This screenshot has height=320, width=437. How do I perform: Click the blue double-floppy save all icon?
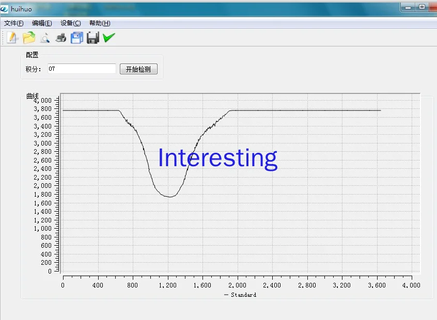[x=77, y=38]
